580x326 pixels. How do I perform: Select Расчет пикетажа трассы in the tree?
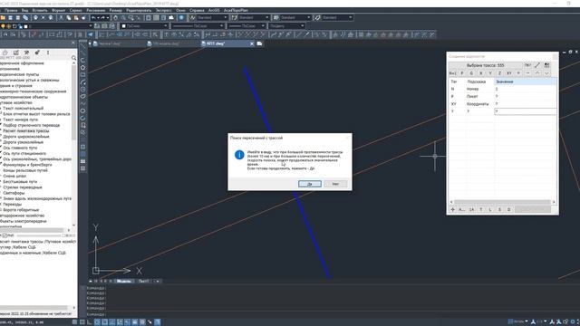point(26,130)
